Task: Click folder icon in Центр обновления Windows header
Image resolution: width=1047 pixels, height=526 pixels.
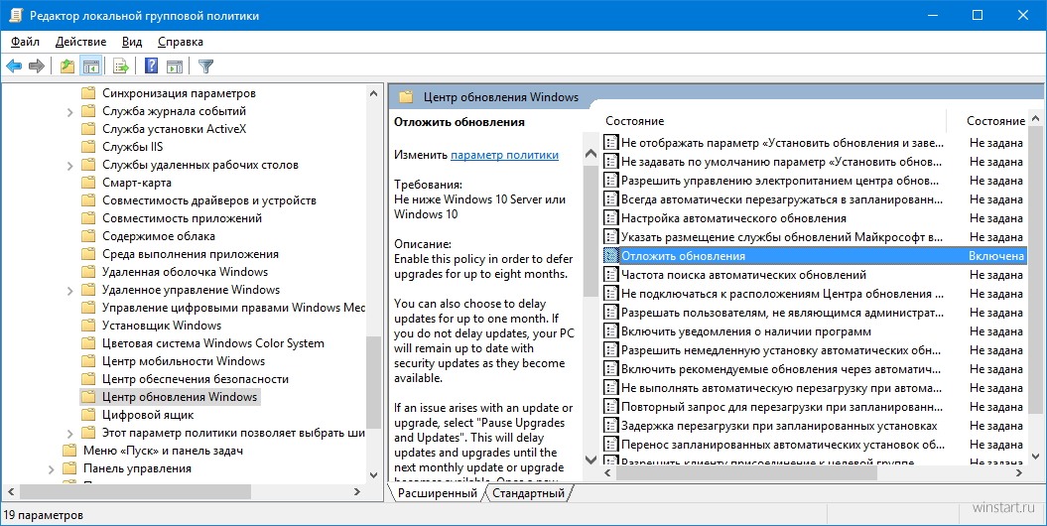Action: pos(406,97)
